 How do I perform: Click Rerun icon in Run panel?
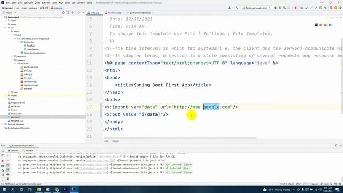coord(3,151)
